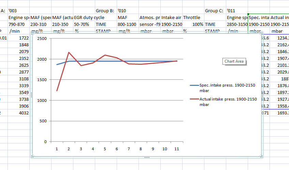Click the 2500 label on vertical axis
Image resolution: width=289 pixels, height=170 pixels.
point(42,38)
